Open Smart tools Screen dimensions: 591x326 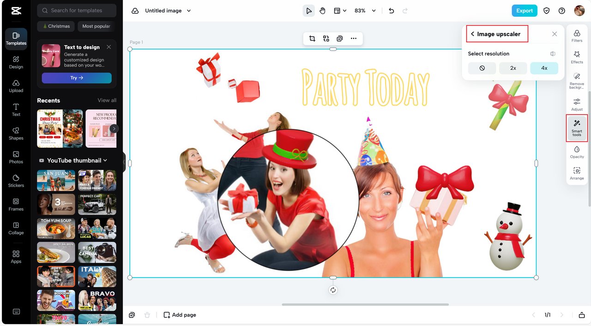[x=577, y=128]
